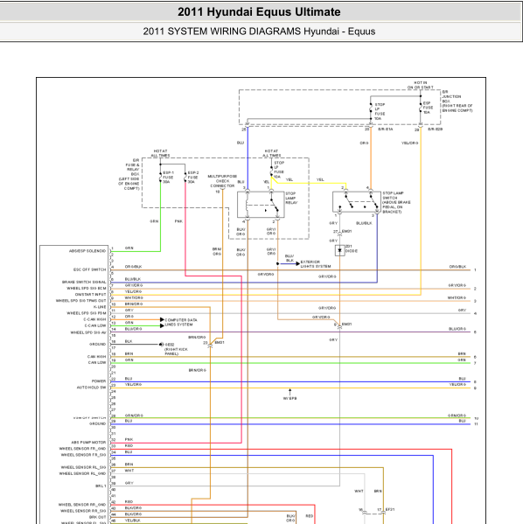This screenshot has width=523, height=524.
Task: Click the blue arrow to exterior lights system
Action: click(289, 263)
